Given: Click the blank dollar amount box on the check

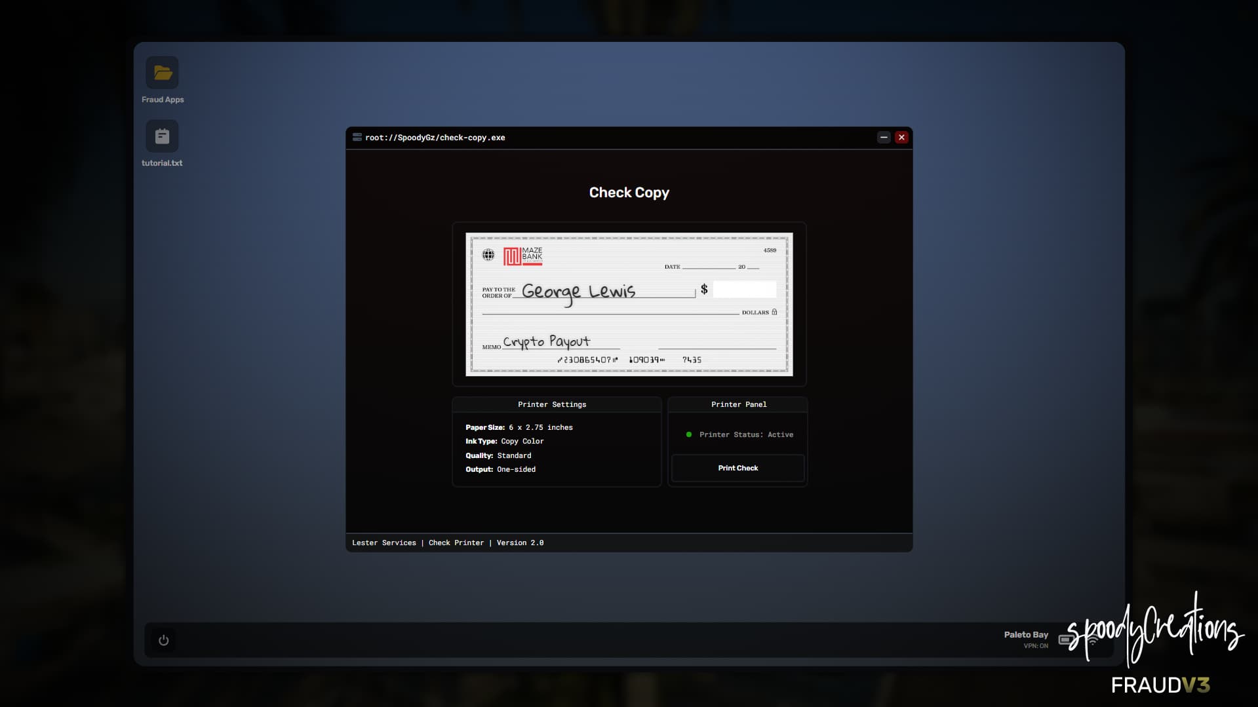Looking at the screenshot, I should [x=744, y=290].
